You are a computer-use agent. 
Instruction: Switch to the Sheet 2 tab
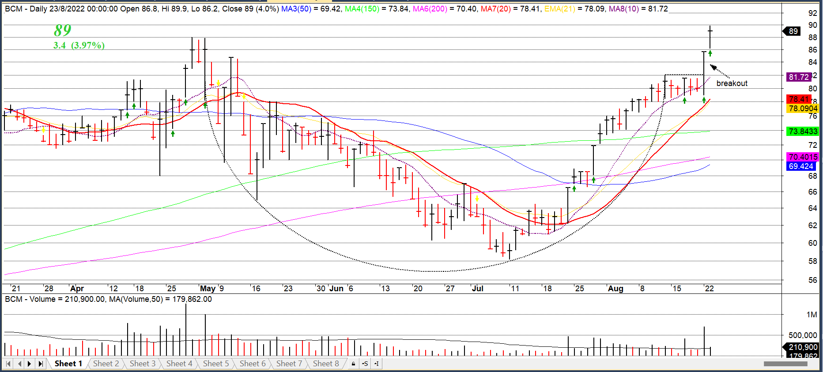pos(106,364)
